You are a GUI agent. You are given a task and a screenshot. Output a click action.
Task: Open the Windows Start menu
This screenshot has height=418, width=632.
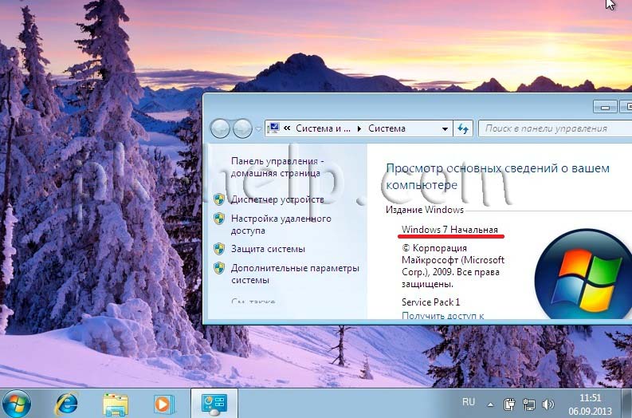[17, 402]
